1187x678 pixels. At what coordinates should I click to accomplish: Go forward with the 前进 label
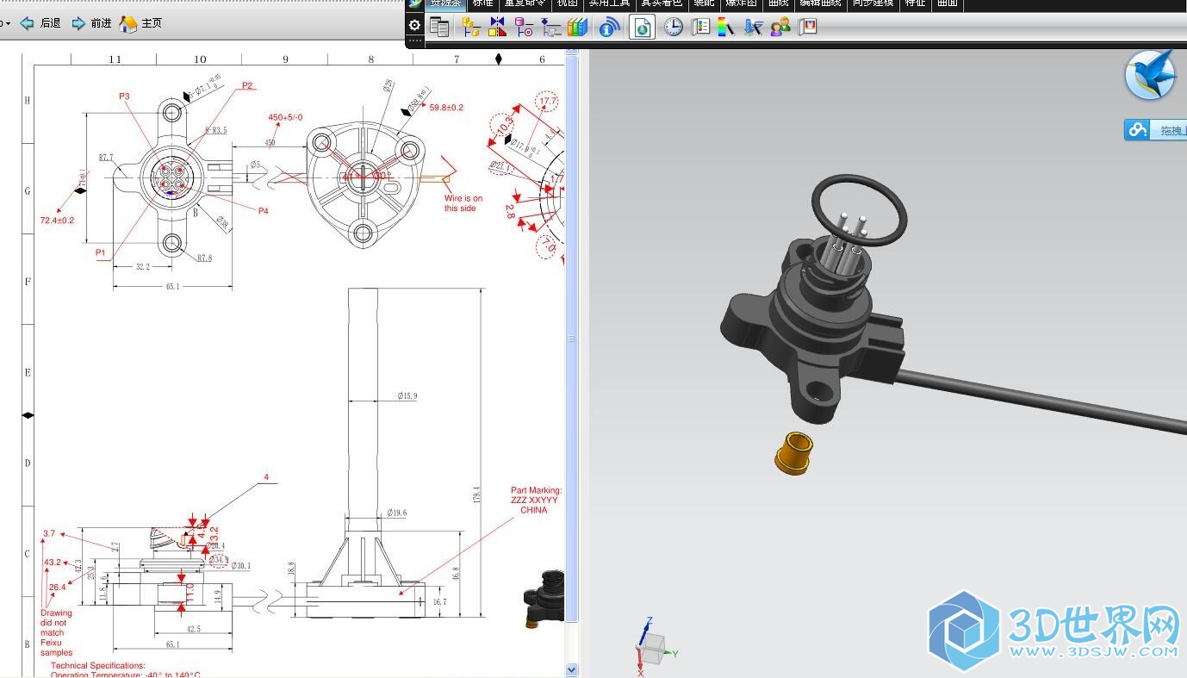pyautogui.click(x=101, y=23)
